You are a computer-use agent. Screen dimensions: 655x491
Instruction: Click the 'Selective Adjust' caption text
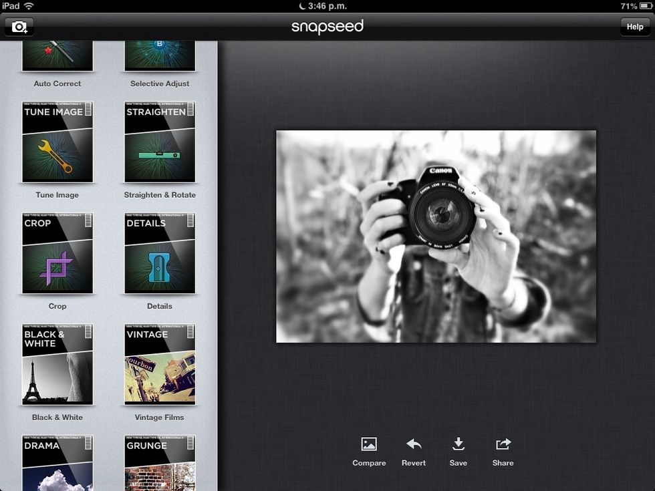[x=160, y=84]
